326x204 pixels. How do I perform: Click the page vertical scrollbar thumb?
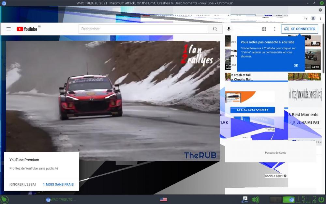(x=323, y=48)
